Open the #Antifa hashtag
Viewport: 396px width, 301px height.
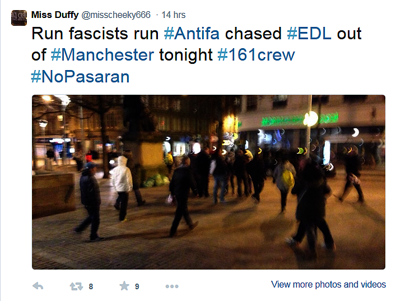coord(192,34)
